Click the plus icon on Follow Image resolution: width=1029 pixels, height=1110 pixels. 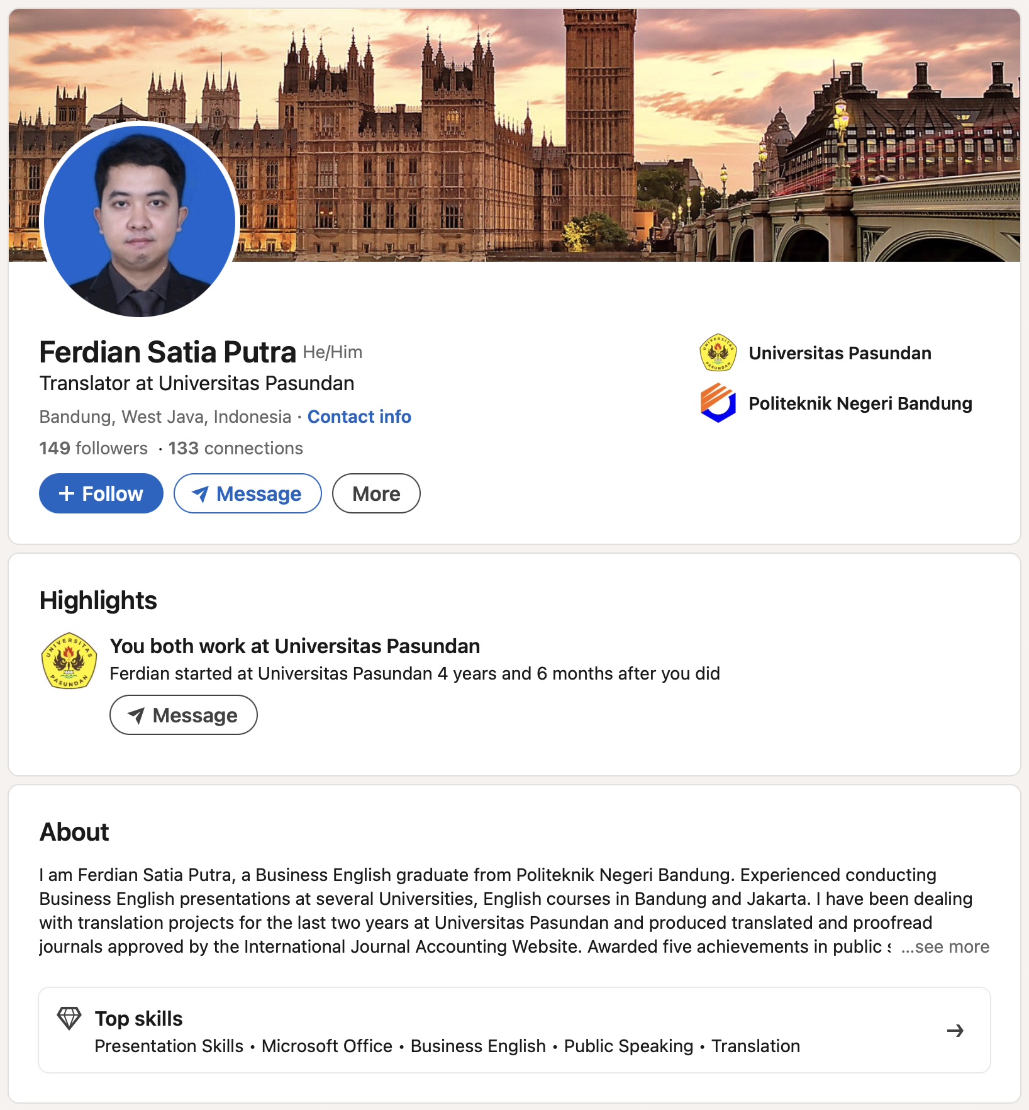(x=67, y=493)
